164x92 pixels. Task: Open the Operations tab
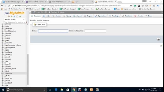coord(100,16)
